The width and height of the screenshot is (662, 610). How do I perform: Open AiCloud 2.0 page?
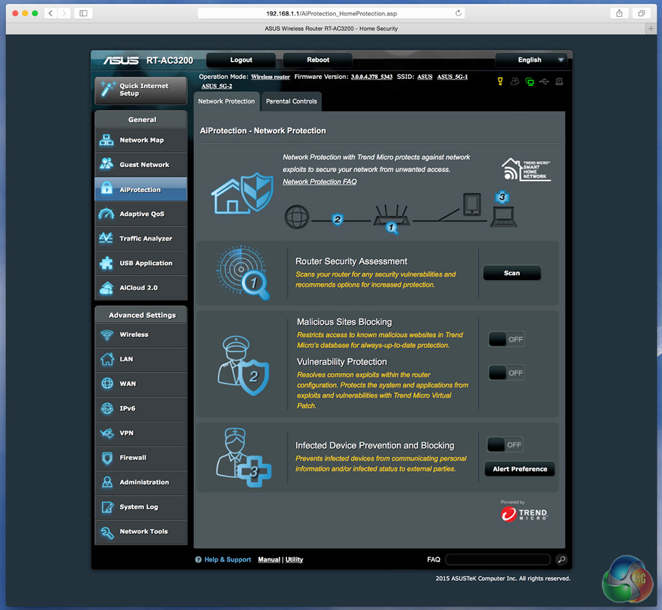141,288
